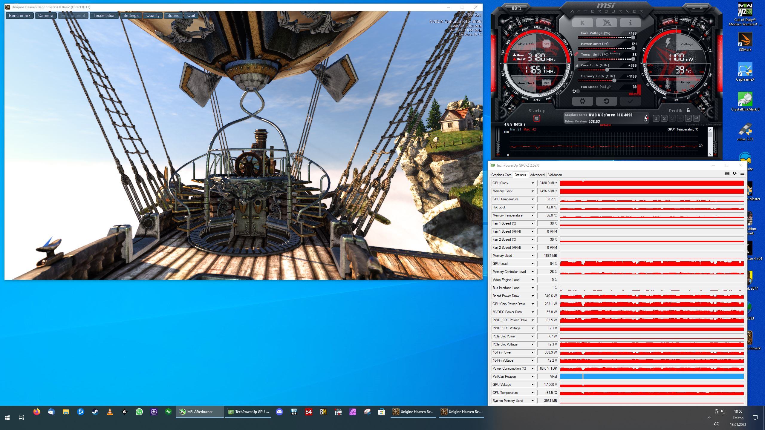This screenshot has height=430, width=765.
Task: Load Afterburner profile slot 5
Action: pos(688,118)
